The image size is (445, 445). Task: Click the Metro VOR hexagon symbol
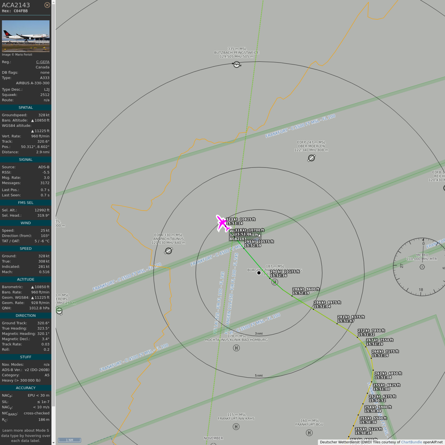[x=422, y=267]
